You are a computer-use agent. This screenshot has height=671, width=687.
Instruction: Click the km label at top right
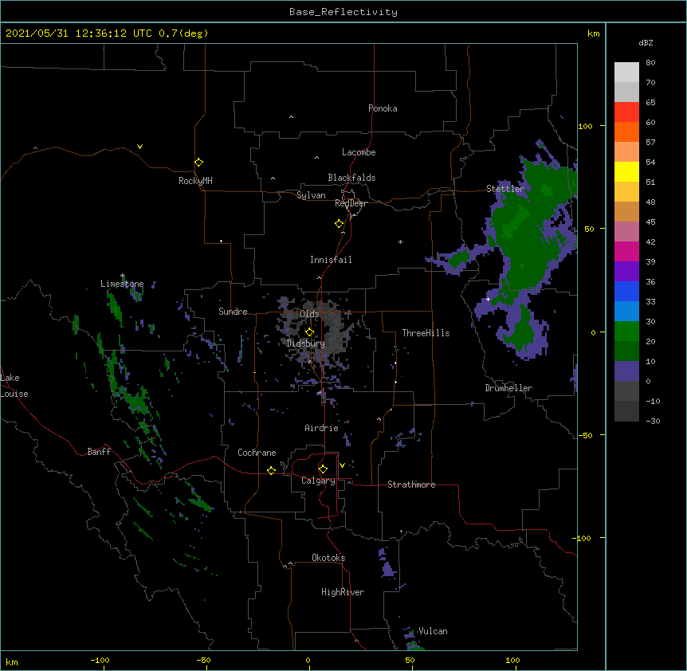pyautogui.click(x=593, y=33)
